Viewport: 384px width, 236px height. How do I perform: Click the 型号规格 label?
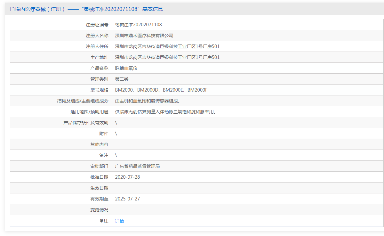99,90
